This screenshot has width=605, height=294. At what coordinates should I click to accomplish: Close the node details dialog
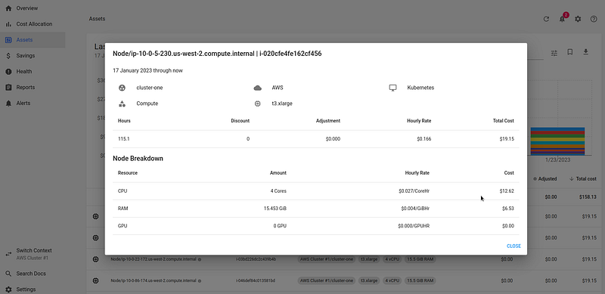pyautogui.click(x=513, y=246)
